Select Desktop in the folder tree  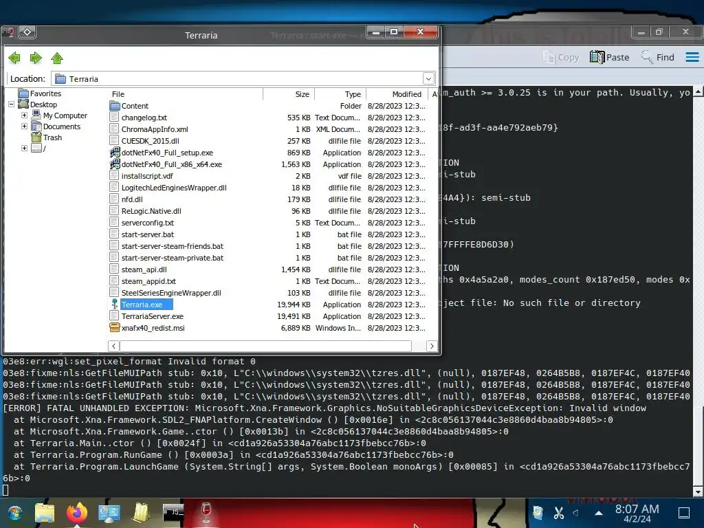coord(43,104)
